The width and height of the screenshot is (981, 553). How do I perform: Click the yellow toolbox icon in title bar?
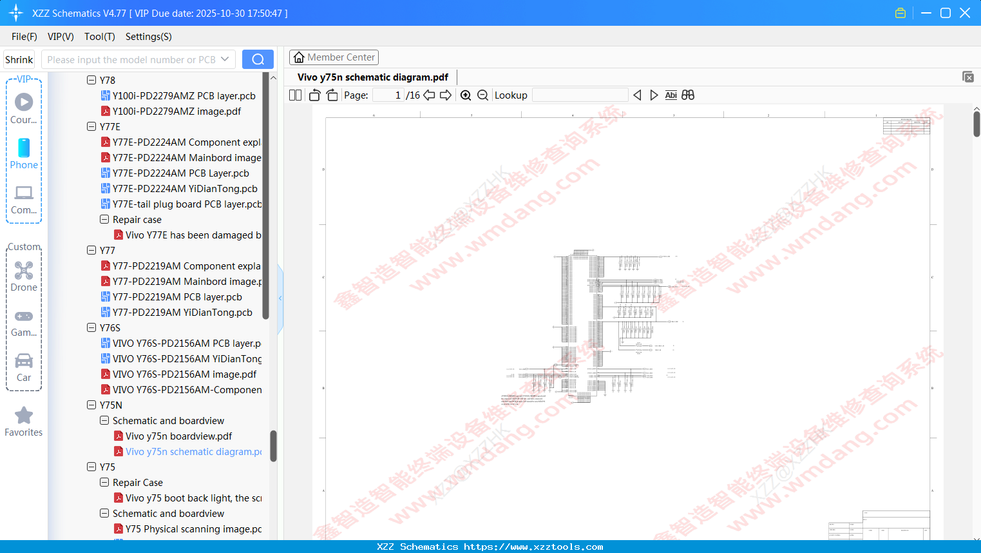(900, 13)
